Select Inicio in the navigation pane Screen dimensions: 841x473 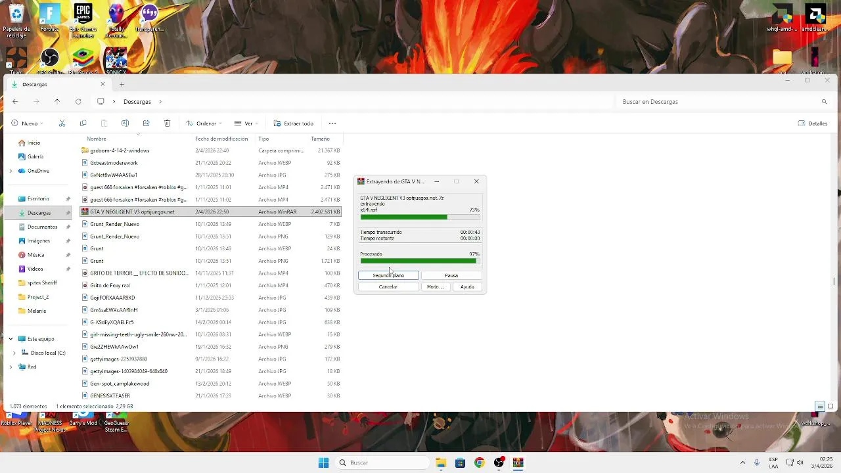pos(34,143)
